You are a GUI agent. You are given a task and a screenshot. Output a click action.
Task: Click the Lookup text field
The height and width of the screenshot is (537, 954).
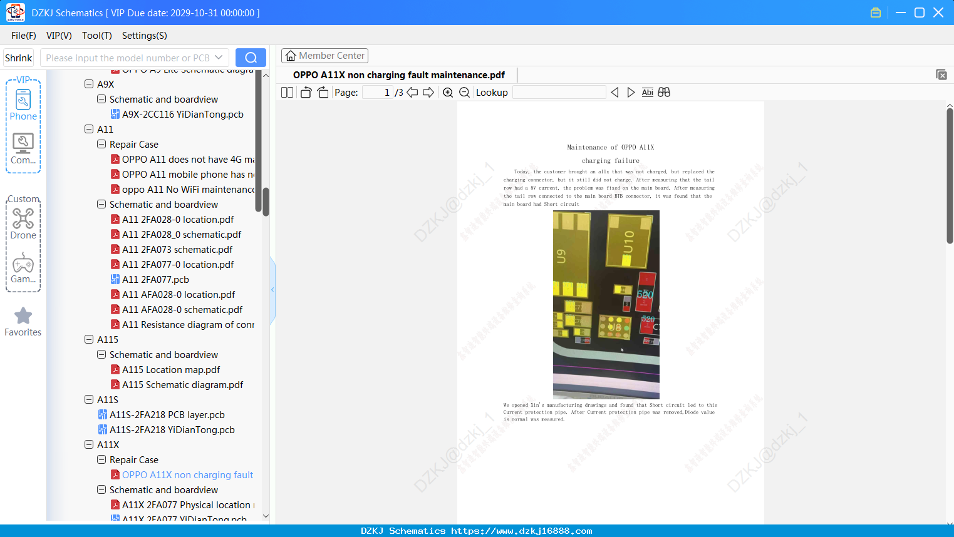(559, 93)
